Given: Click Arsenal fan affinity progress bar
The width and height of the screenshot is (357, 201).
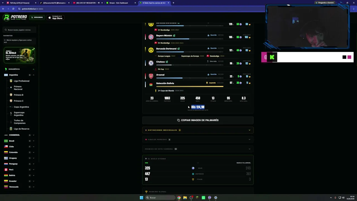Looking at the screenshot, I should tap(190, 78).
